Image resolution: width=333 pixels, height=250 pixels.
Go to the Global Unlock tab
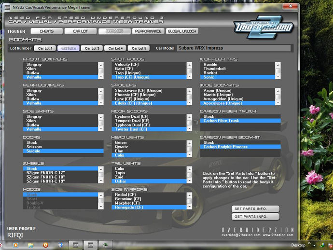pyautogui.click(x=182, y=31)
